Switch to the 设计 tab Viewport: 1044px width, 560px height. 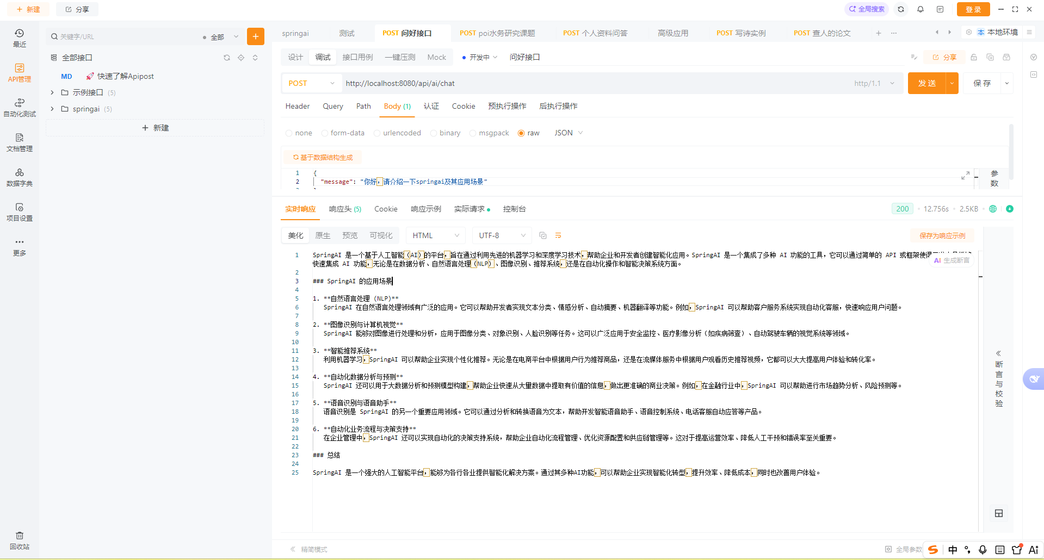coord(295,57)
